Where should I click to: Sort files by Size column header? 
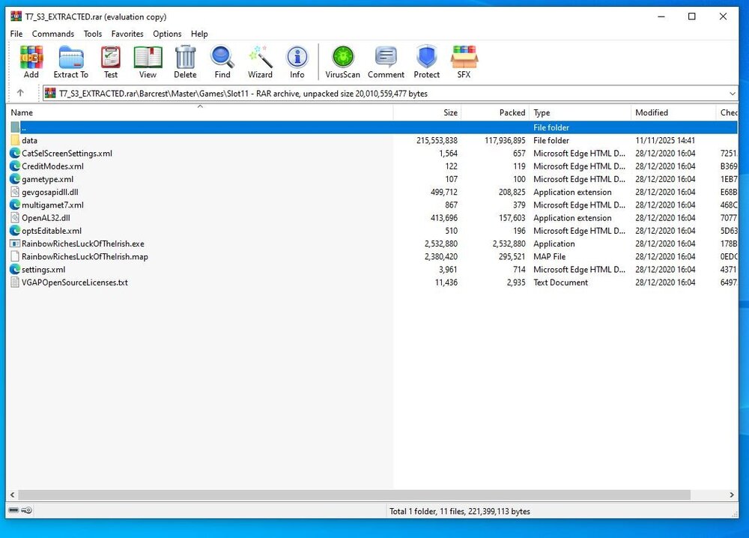[427, 112]
